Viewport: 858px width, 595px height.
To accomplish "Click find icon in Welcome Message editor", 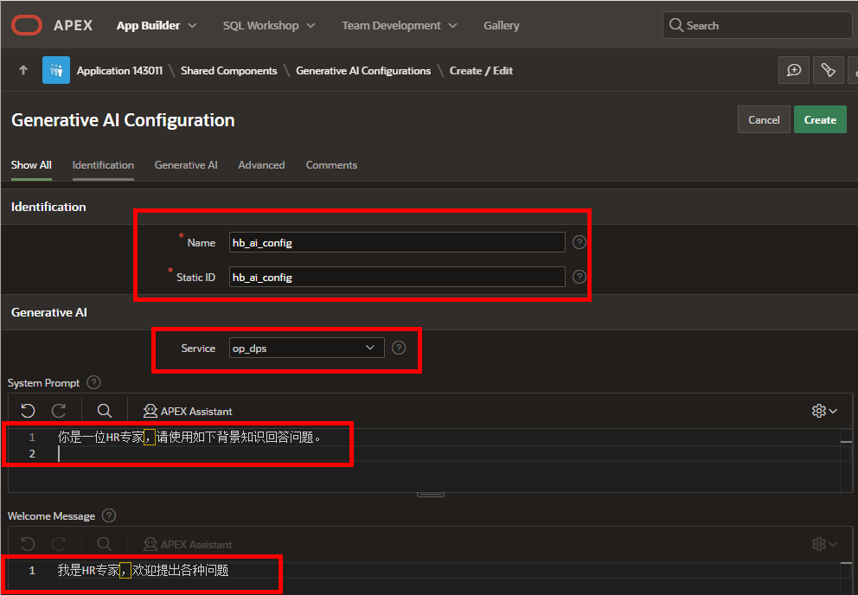I will (105, 544).
